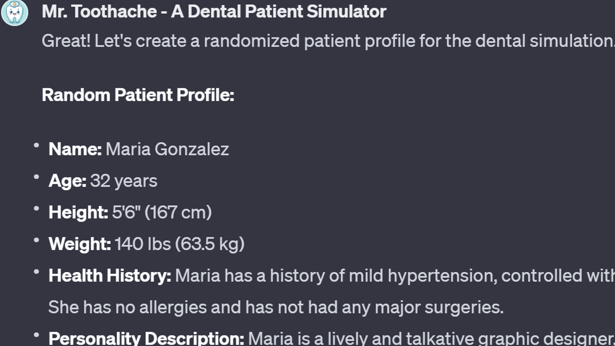The height and width of the screenshot is (346, 615).
Task: Click the height value 5'6" (167 cm)
Action: coord(162,212)
